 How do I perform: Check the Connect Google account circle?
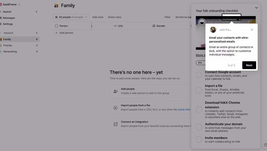[199, 75]
